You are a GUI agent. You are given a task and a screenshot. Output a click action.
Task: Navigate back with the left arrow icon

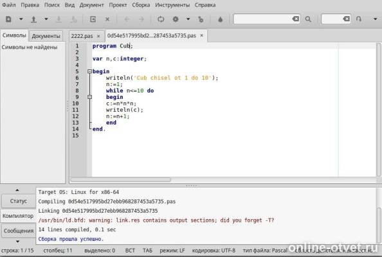[x=127, y=19]
